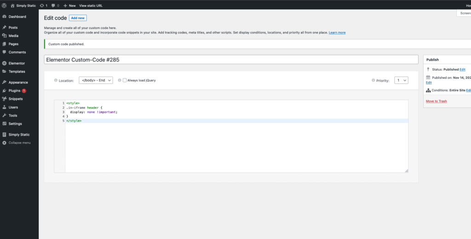
Task: Click the Plugins plug icon in sidebar
Action: tap(4, 91)
